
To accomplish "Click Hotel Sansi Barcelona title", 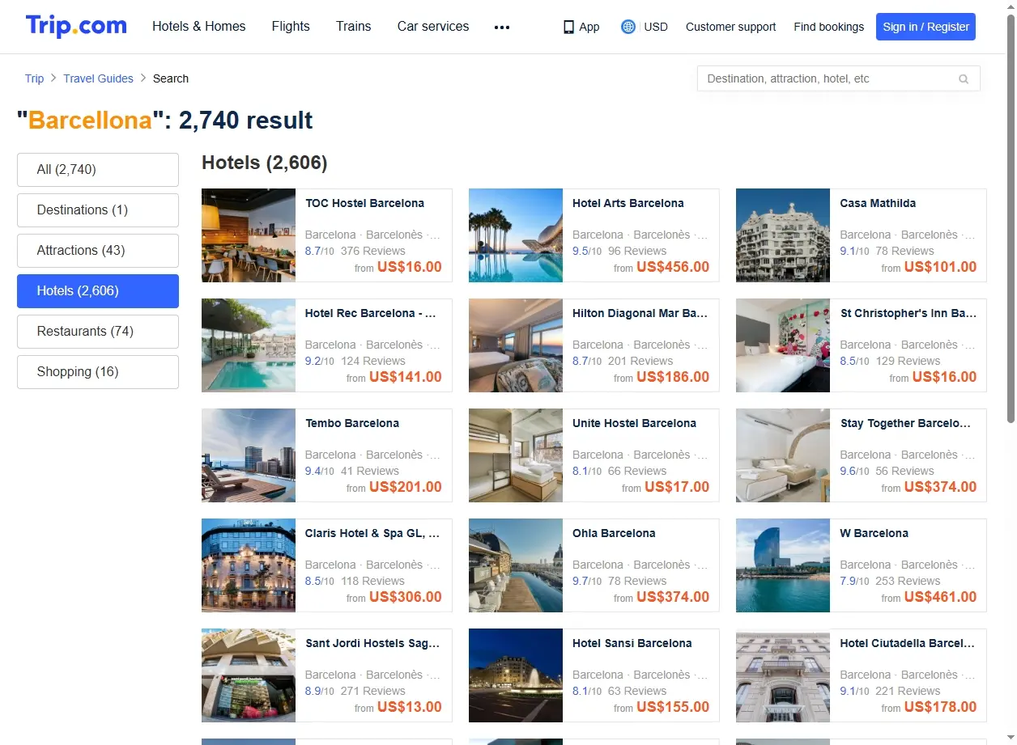I will point(632,643).
